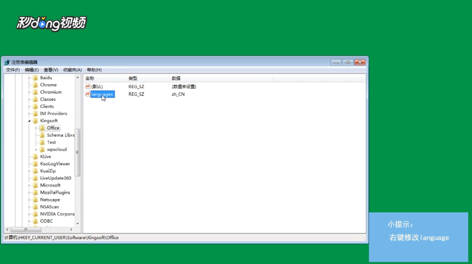Screen dimensions: 472x264
Task: Open the 编辑(E) menu
Action: pyautogui.click(x=32, y=70)
